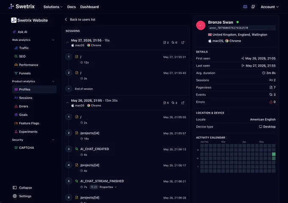Click the Errors warning triangle icon in sidebar
Viewport: 288px width, 203px height.
pos(16,106)
